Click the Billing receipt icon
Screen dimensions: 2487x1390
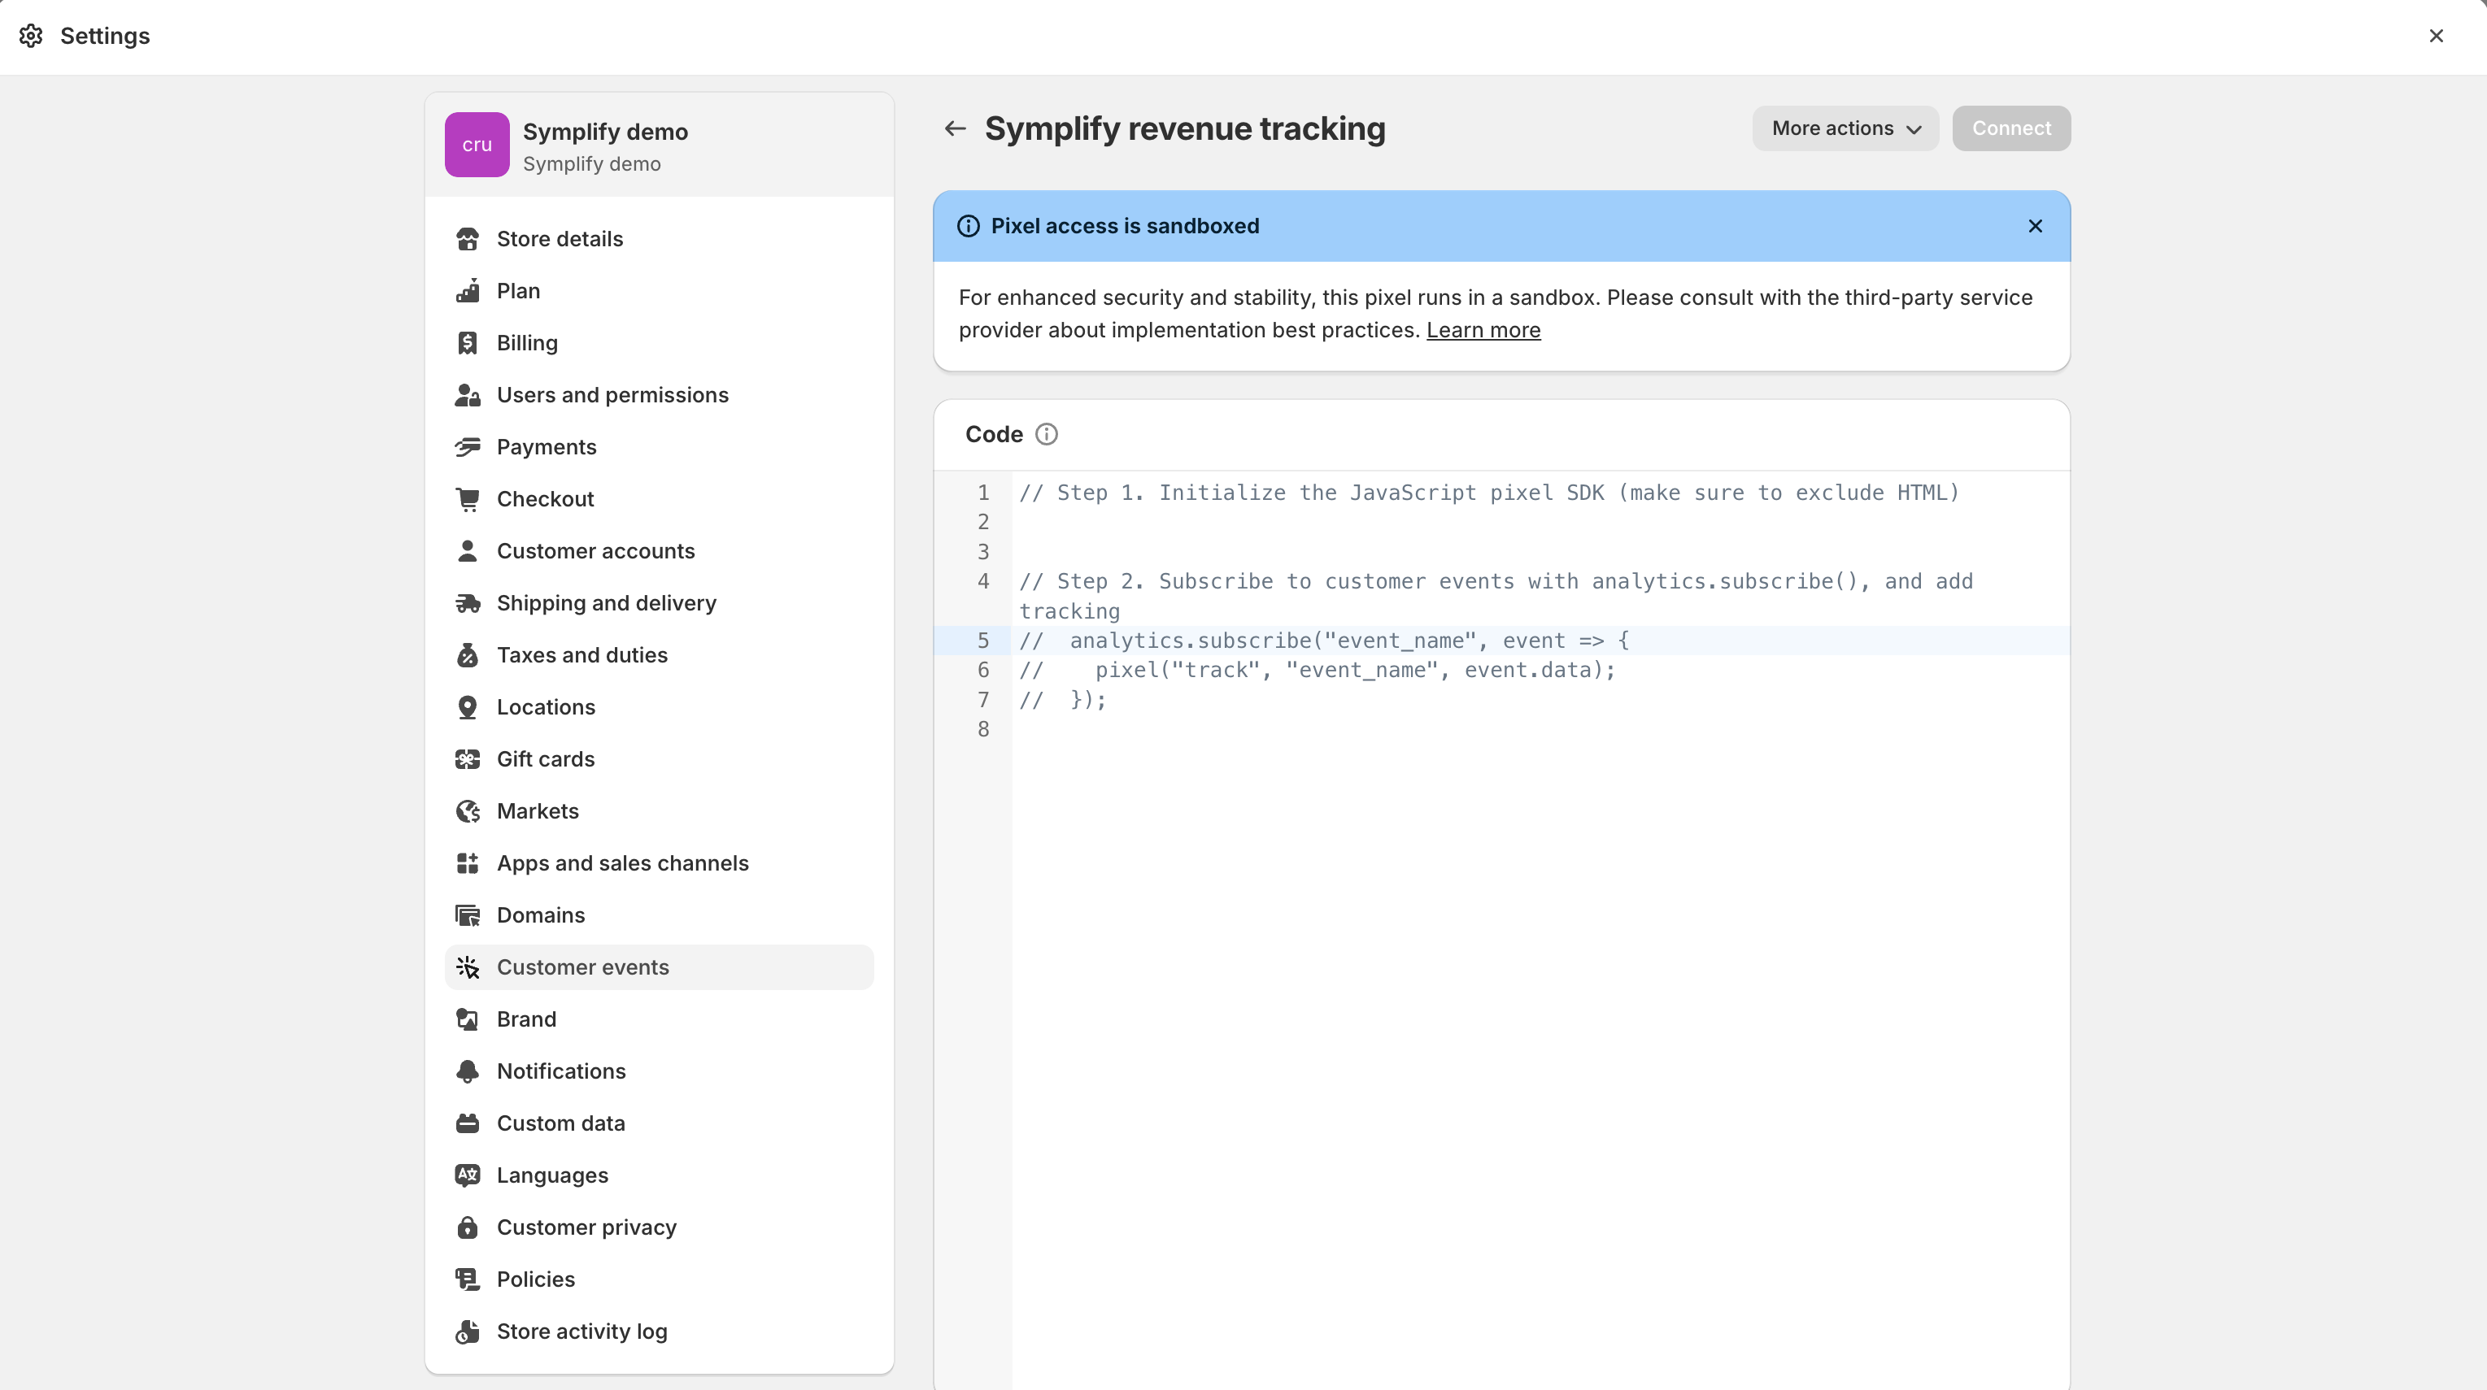click(x=468, y=343)
